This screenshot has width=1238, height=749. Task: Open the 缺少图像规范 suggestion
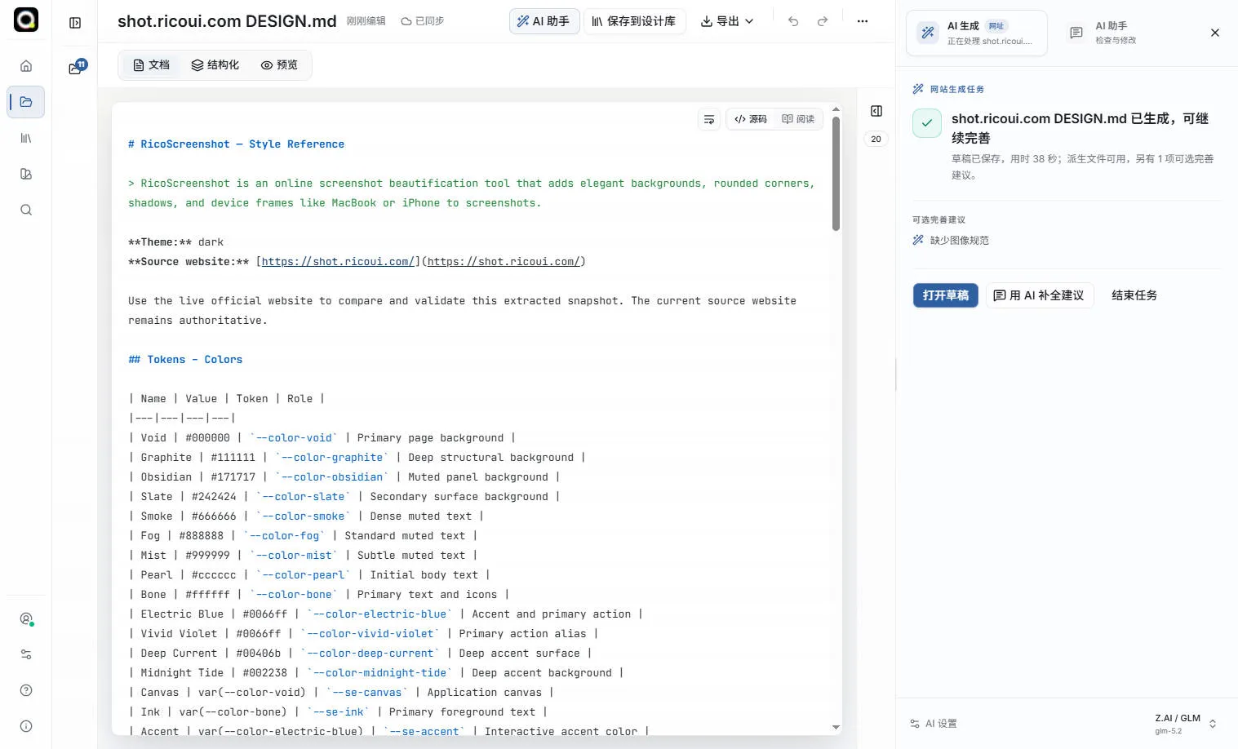pyautogui.click(x=952, y=241)
